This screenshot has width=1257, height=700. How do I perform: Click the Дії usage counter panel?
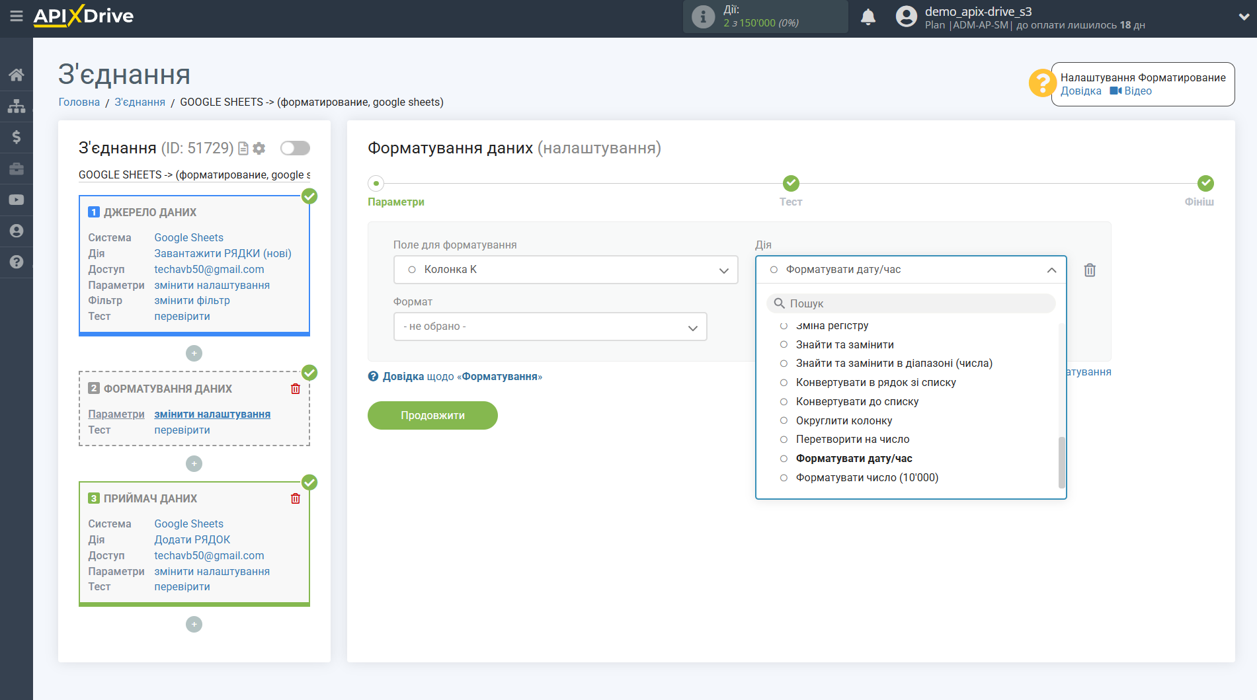765,17
